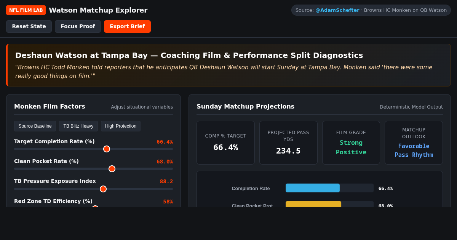Click the NFL FILM LAB badge
Image resolution: width=457 pixels, height=240 pixels.
tap(26, 10)
